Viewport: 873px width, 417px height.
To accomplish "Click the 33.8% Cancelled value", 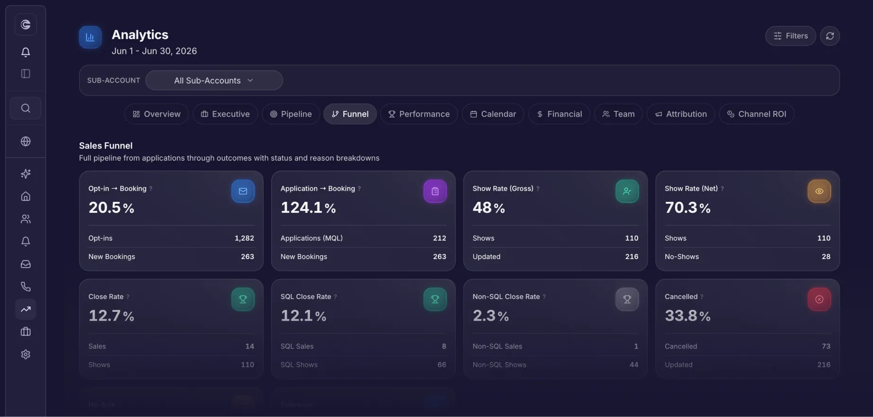I will coord(688,316).
